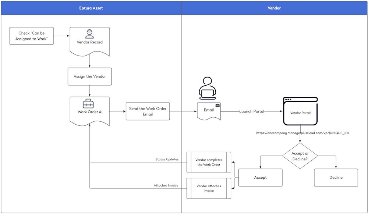Click the Attaches Invoice connector label
Screen dimensions: 368x214
pyautogui.click(x=166, y=185)
